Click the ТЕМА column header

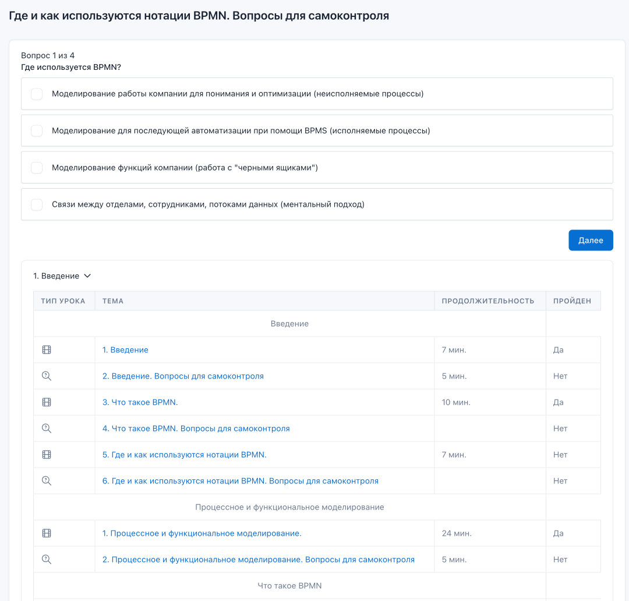(113, 301)
